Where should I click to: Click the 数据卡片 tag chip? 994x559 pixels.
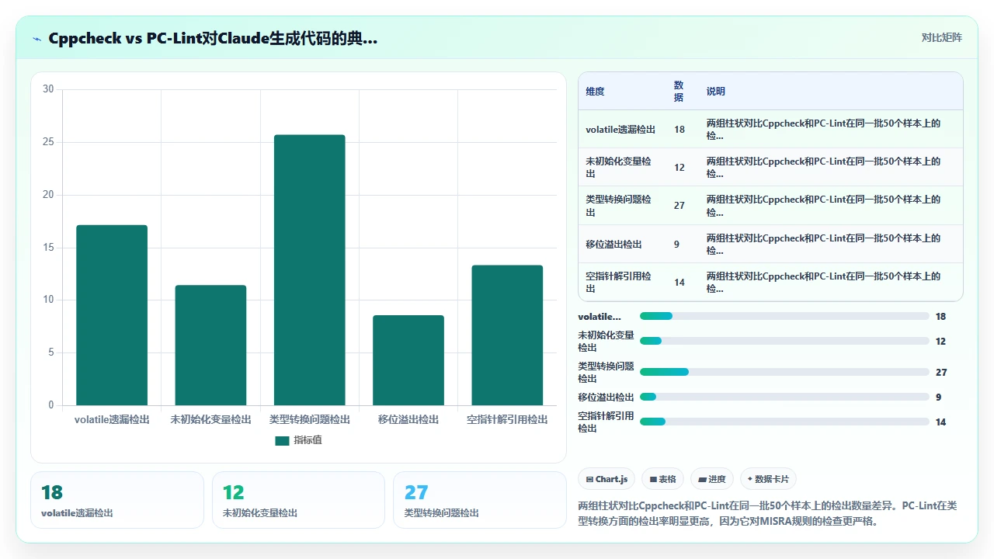click(x=768, y=479)
